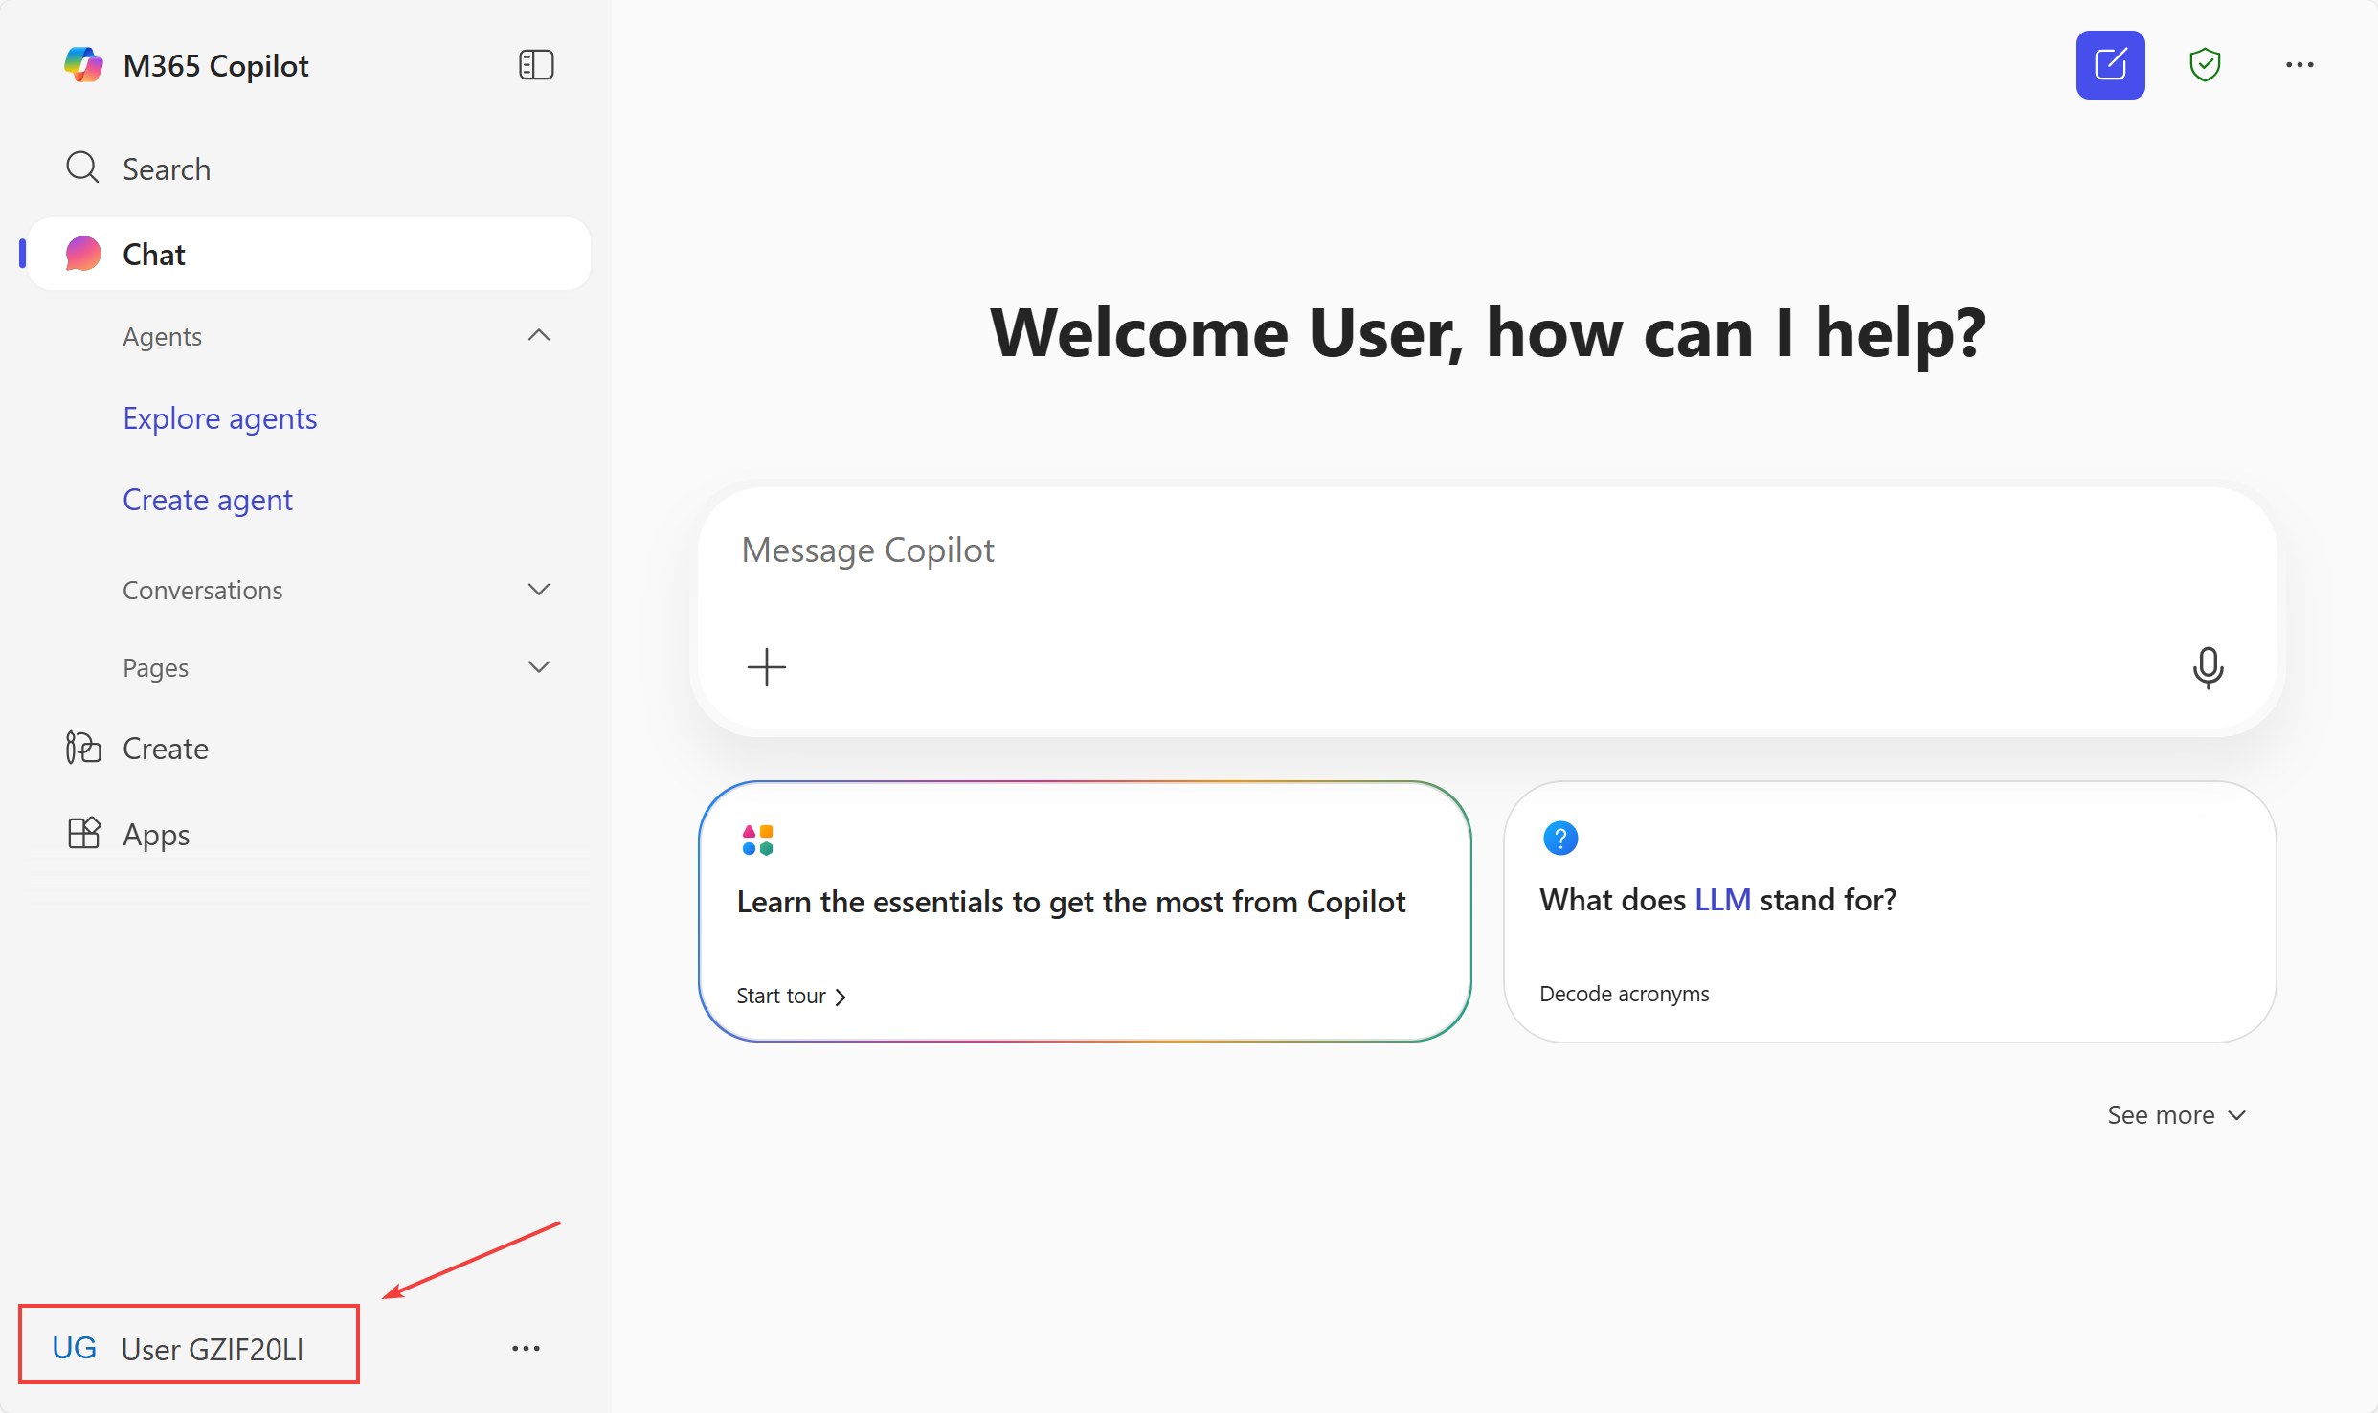
Task: Open the top-right more options ellipsis
Action: click(2299, 65)
